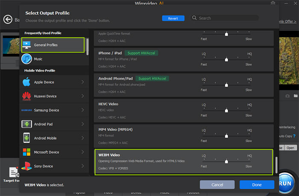The height and width of the screenshot is (196, 299).
Task: Select the iPhone / iPad profile
Action: [x=184, y=60]
